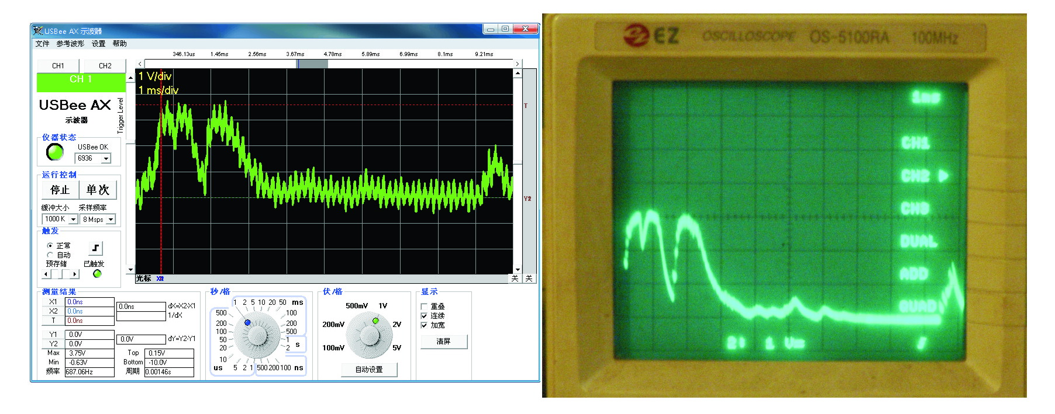This screenshot has width=1055, height=414.
Task: Toggle the trigger edge slope button
Action: pyautogui.click(x=95, y=248)
